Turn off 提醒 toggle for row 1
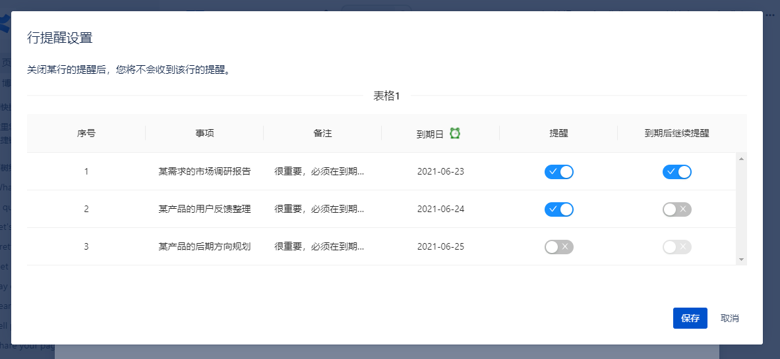 pos(558,172)
